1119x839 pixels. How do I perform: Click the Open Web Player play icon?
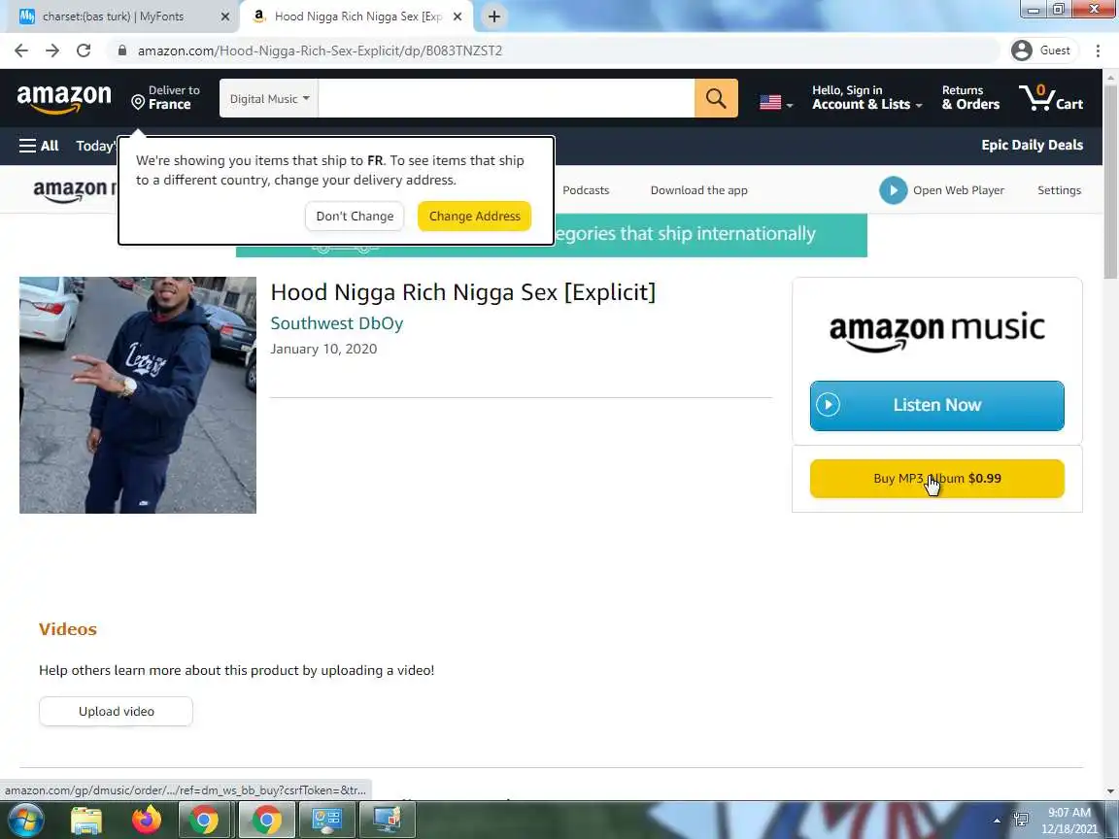pyautogui.click(x=893, y=190)
